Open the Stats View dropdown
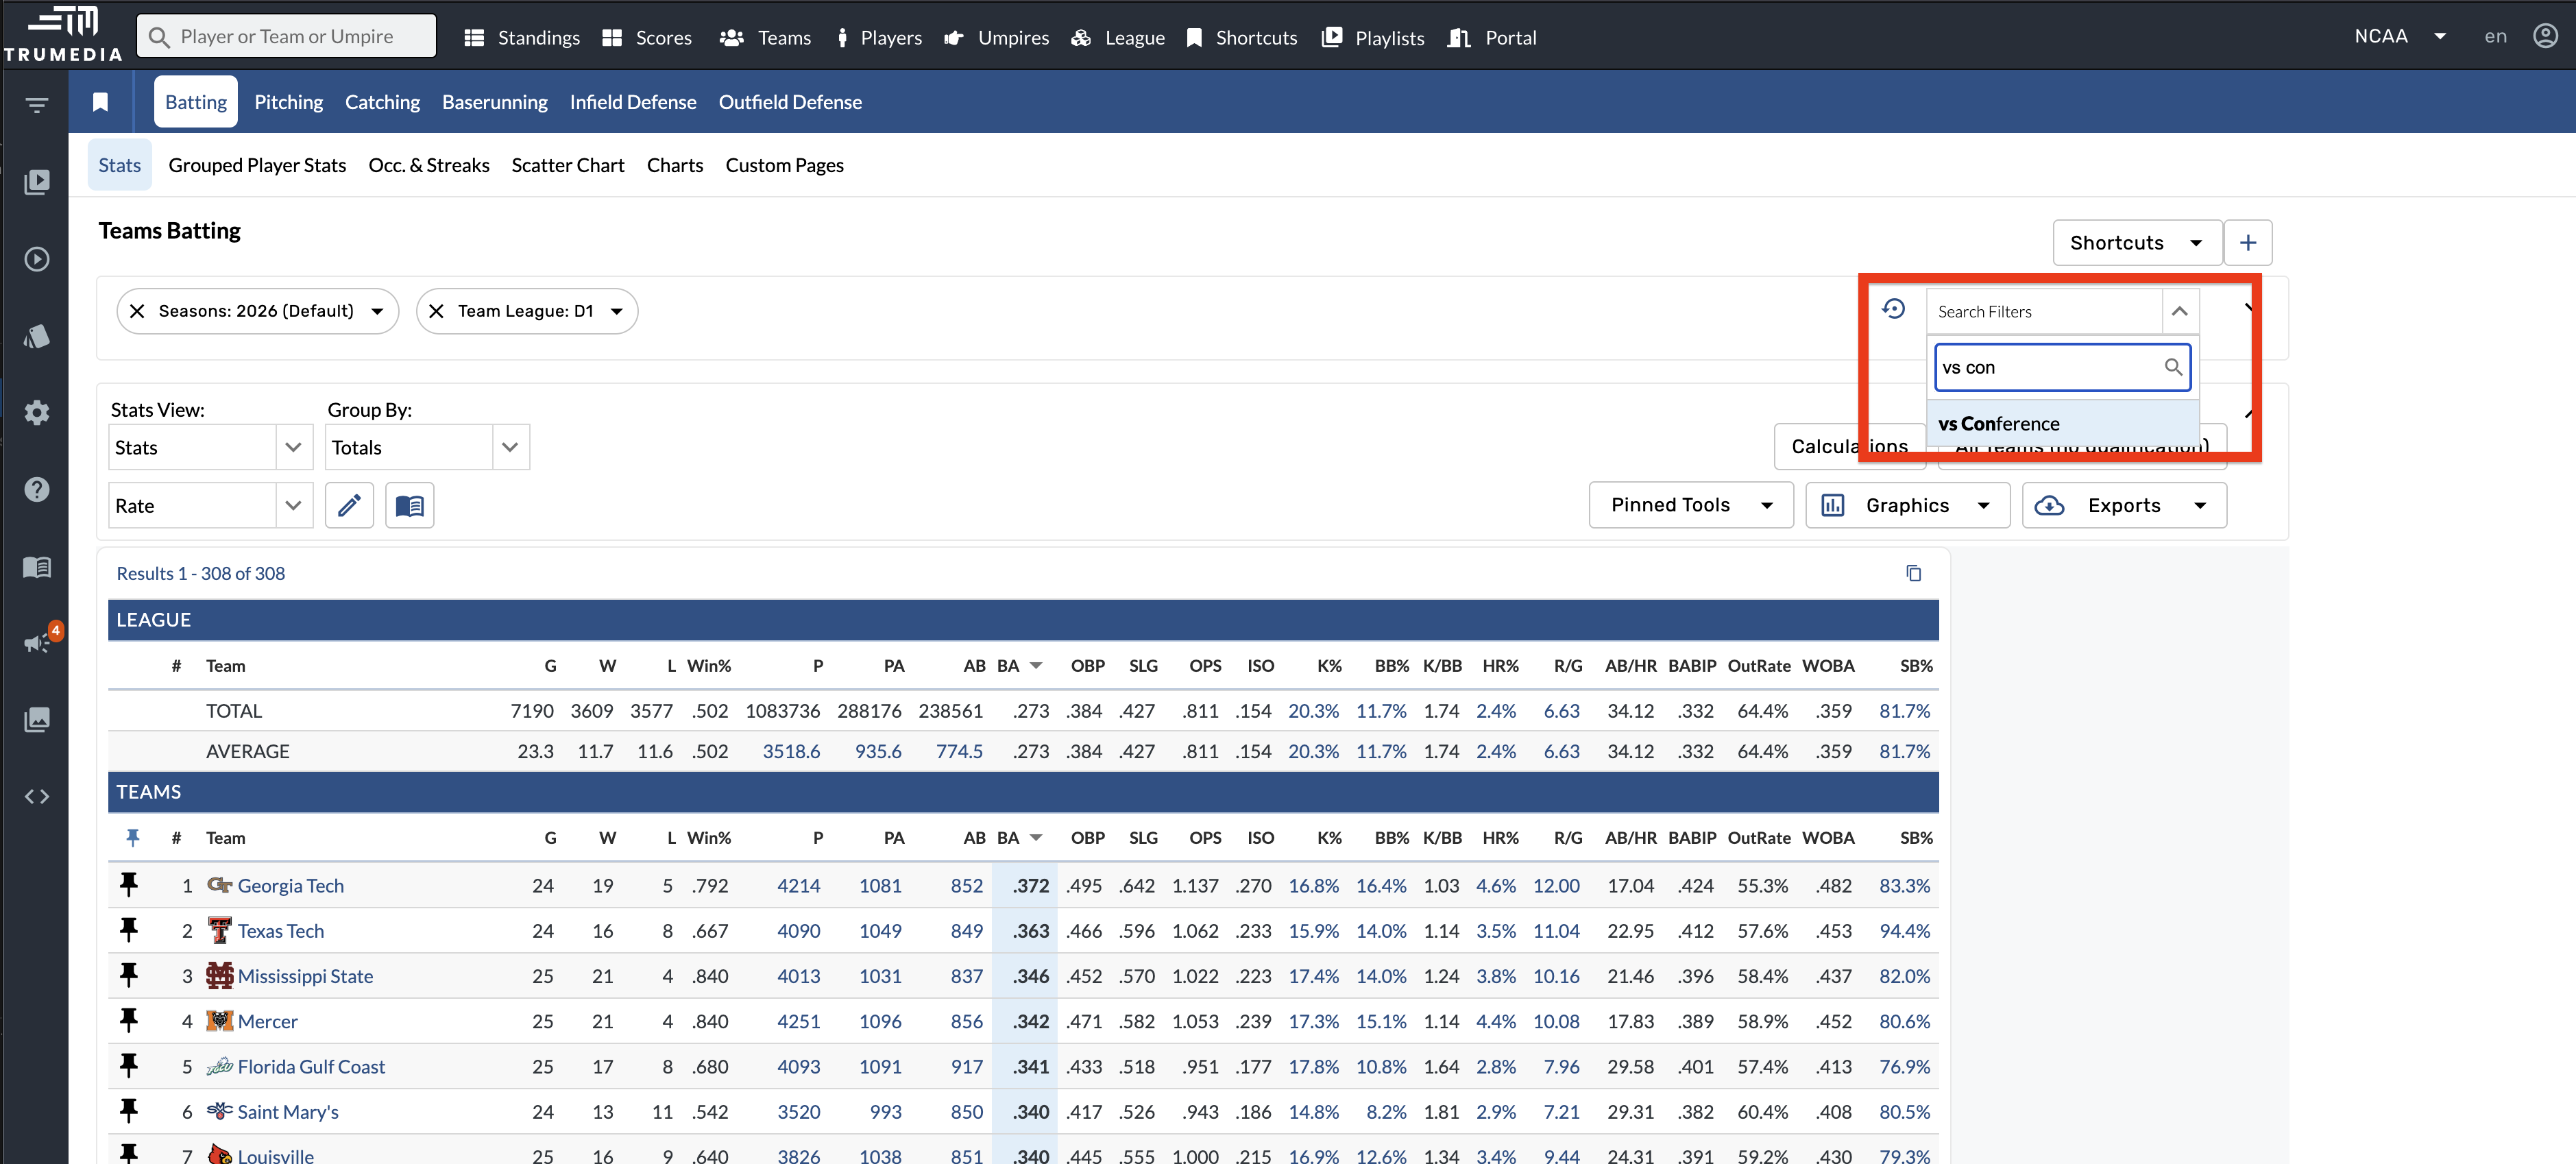Screen dimensions: 2576x1164 [210, 447]
